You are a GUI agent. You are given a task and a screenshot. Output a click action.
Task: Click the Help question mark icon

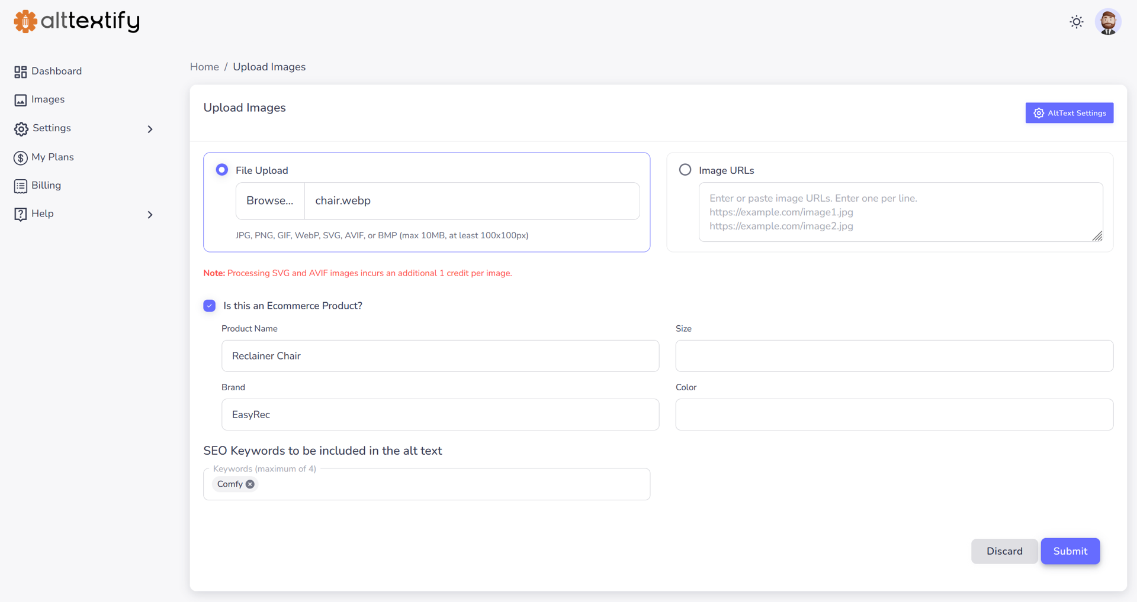click(21, 214)
